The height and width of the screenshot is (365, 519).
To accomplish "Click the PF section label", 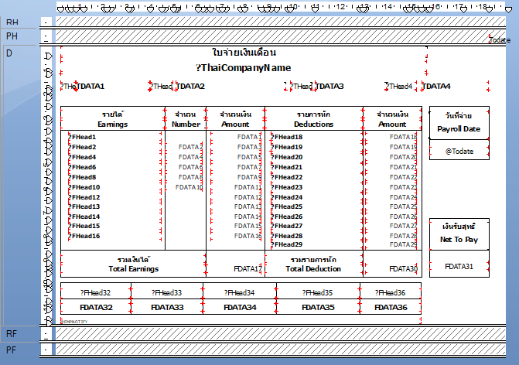I will [11, 350].
